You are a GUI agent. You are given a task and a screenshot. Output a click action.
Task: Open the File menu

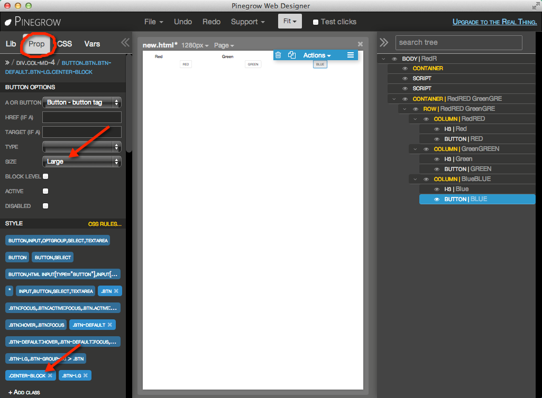point(153,22)
